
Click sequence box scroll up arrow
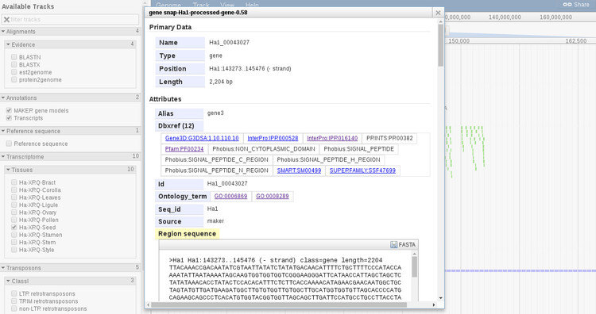[x=414, y=254]
